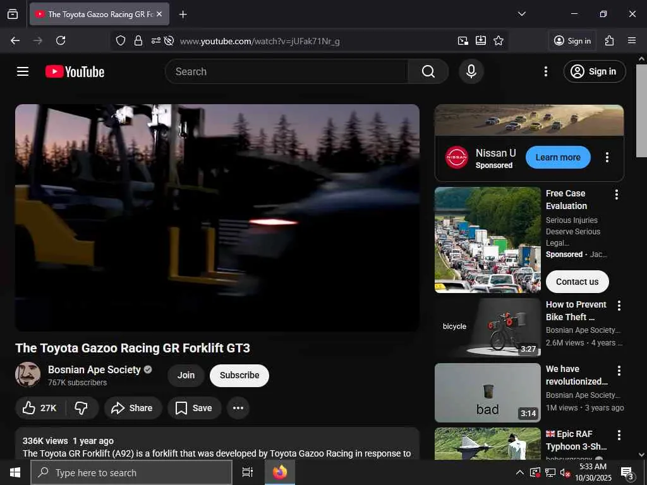
Task: Open the Firefox application menu
Action: [x=632, y=40]
